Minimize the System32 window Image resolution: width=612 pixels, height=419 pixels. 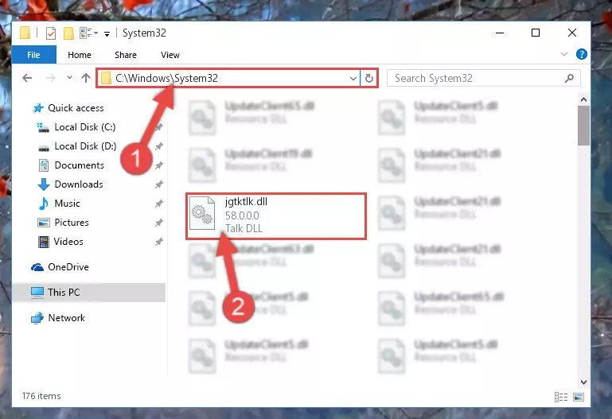click(500, 33)
